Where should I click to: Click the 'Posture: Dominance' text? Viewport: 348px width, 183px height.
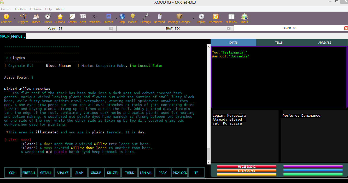pos(301,115)
